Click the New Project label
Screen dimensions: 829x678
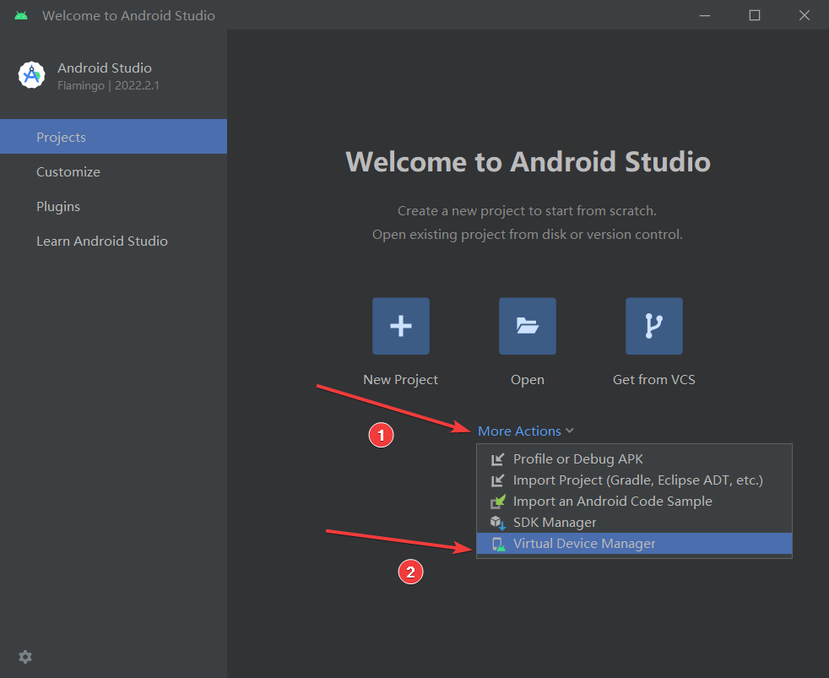401,380
